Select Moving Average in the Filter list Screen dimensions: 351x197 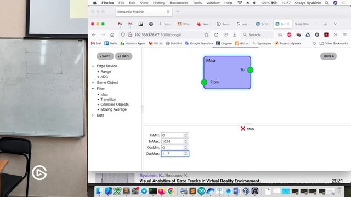click(114, 109)
